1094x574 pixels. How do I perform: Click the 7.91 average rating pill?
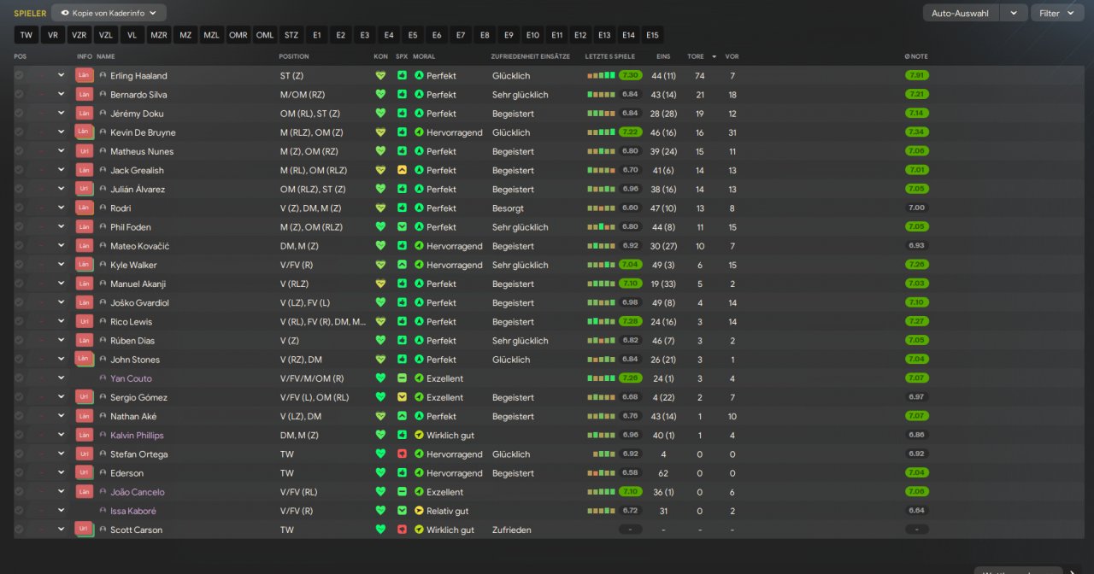point(916,75)
